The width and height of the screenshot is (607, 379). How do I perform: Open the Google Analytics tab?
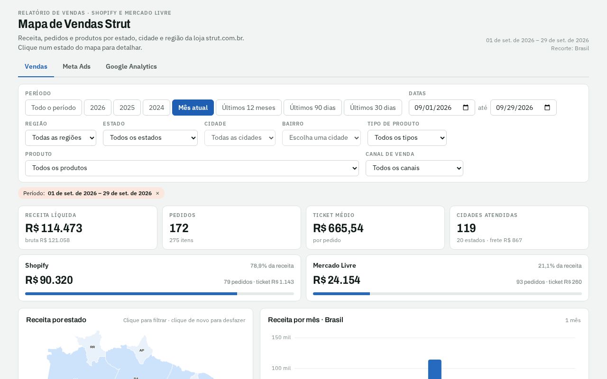(x=131, y=67)
